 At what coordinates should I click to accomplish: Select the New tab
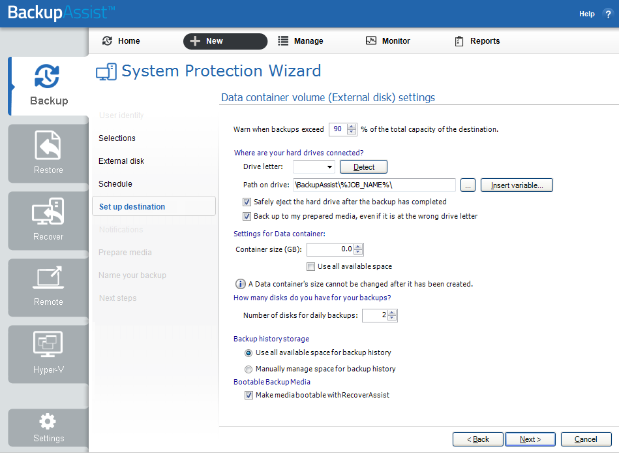click(225, 41)
